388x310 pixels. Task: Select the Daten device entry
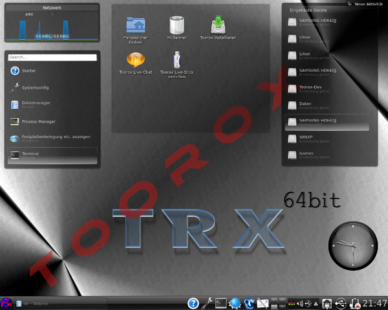coord(327,105)
